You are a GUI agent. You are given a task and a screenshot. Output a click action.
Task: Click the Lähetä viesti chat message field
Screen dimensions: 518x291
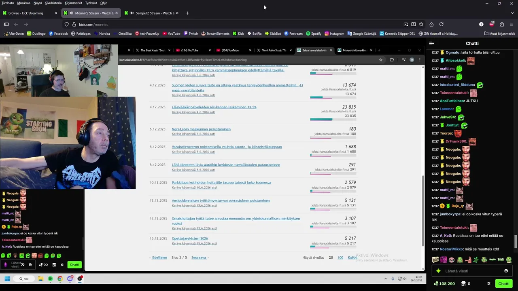pyautogui.click(x=471, y=271)
